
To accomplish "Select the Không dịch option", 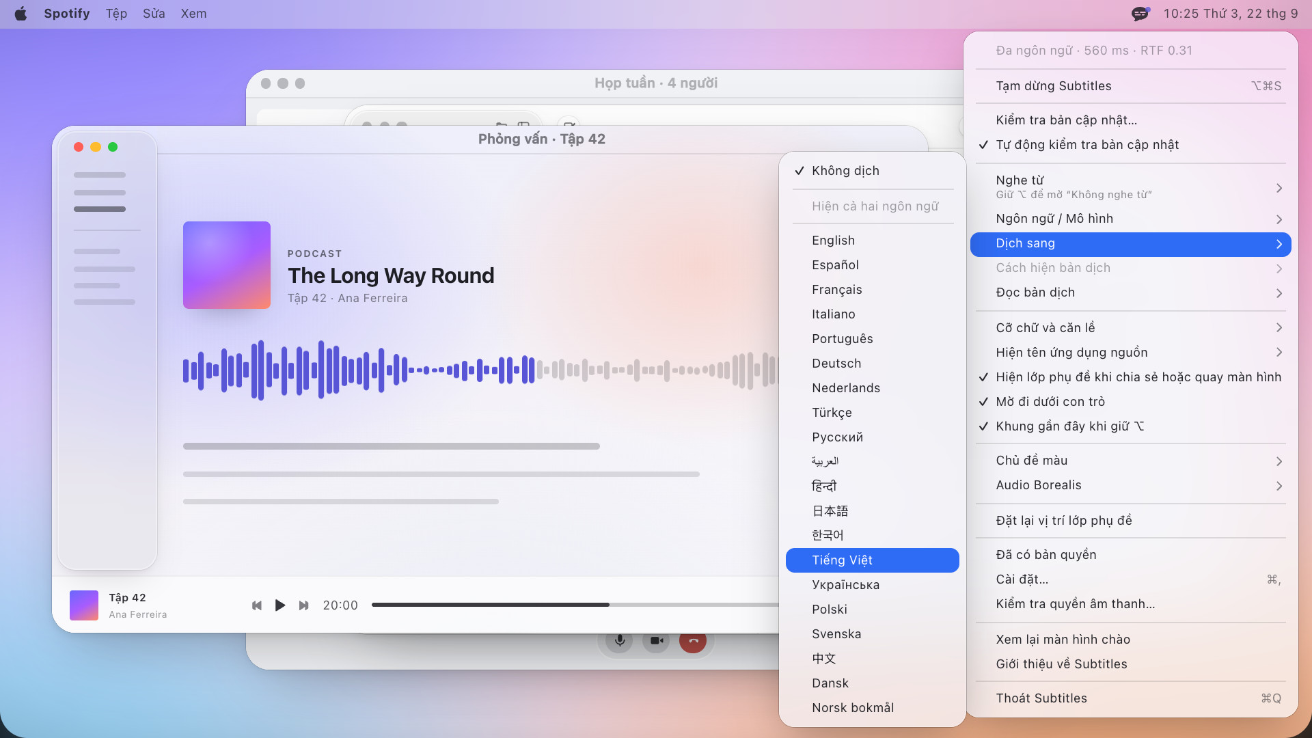I will [x=873, y=171].
